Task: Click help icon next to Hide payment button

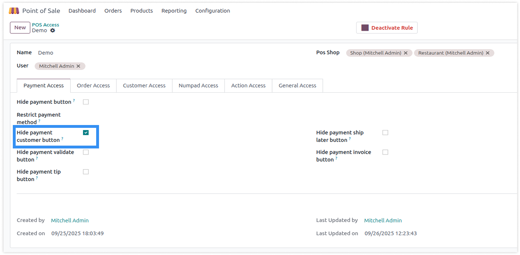Action: click(x=74, y=101)
